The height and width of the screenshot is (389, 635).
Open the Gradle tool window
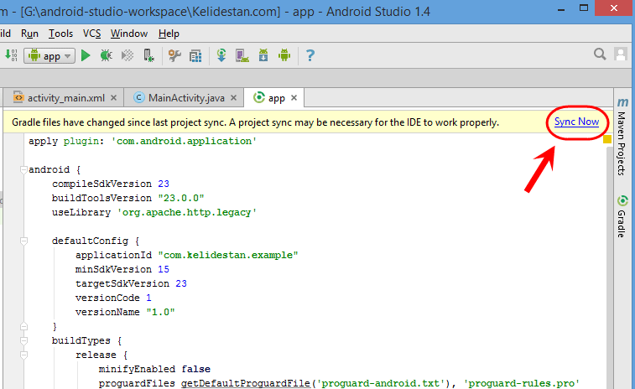[622, 217]
